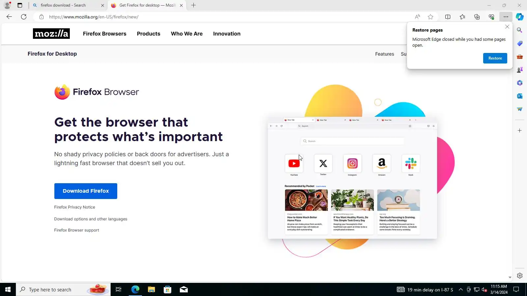Click page scrollbar down arrow

tap(510, 277)
